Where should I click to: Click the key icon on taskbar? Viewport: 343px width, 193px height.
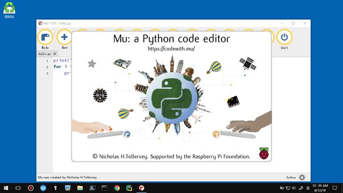56,188
